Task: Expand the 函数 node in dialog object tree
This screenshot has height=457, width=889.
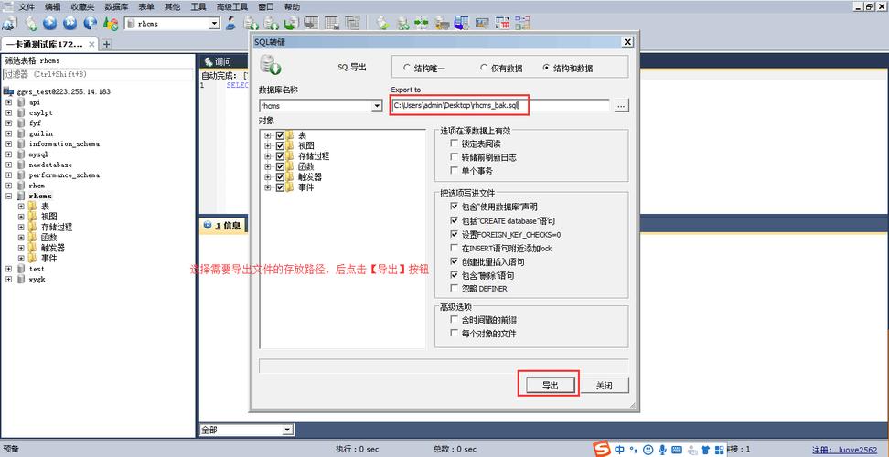Action: click(268, 166)
